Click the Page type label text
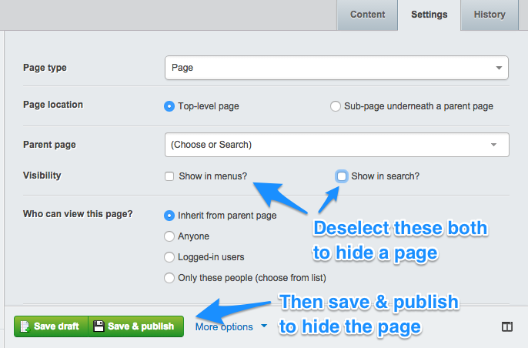 pos(45,68)
